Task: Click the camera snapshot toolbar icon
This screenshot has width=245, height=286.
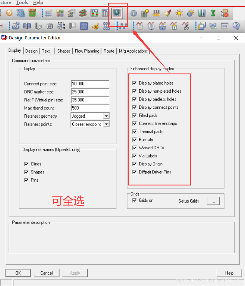Action: point(50,26)
